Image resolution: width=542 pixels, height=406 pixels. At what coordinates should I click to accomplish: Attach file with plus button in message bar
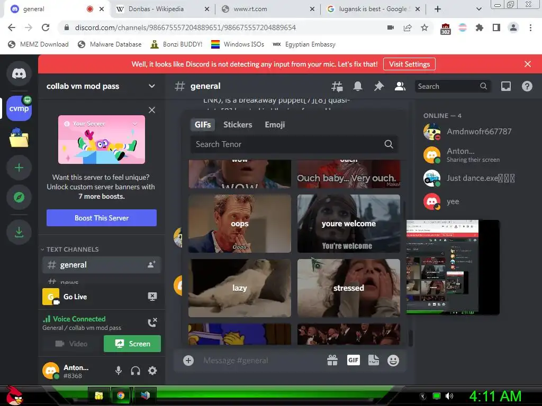[188, 361]
